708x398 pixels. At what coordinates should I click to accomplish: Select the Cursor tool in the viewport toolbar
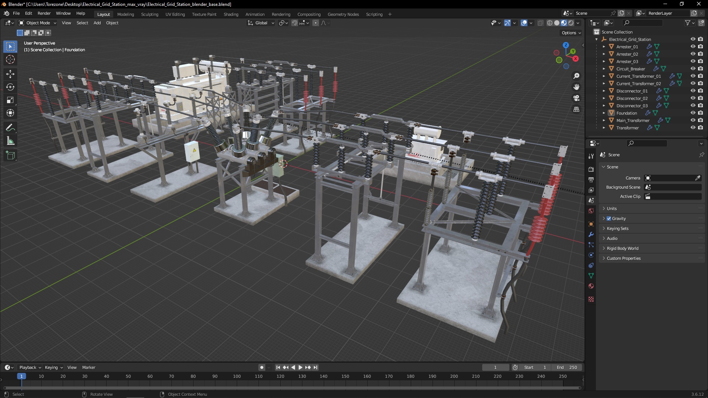pos(10,59)
